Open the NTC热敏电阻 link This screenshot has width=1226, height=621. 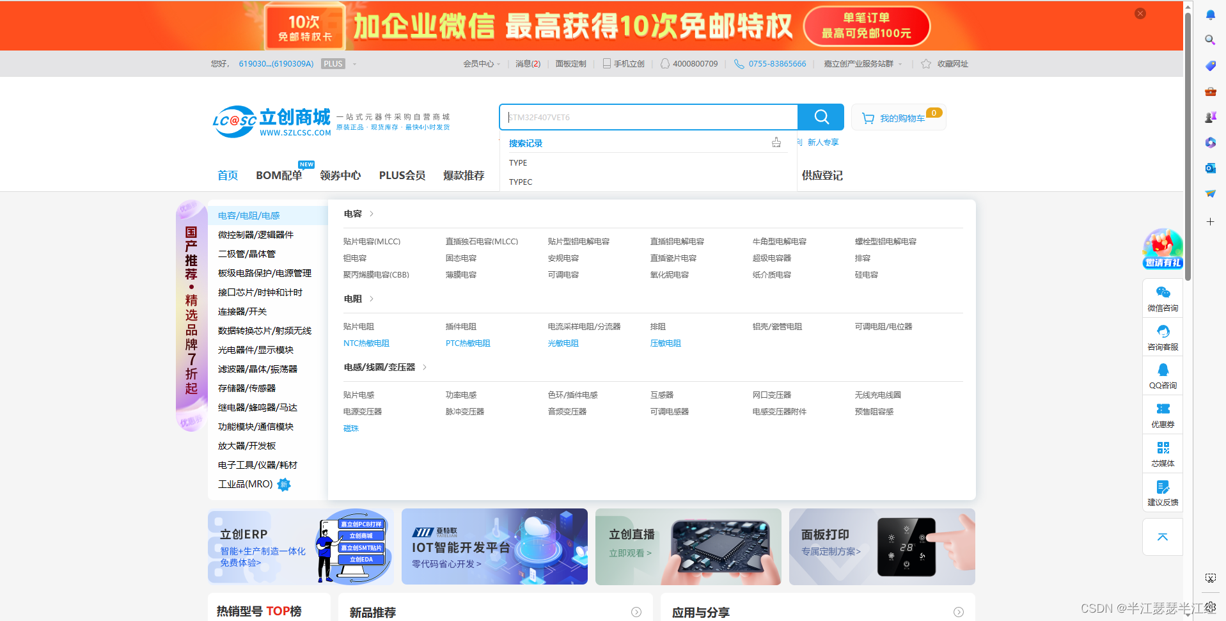point(366,343)
